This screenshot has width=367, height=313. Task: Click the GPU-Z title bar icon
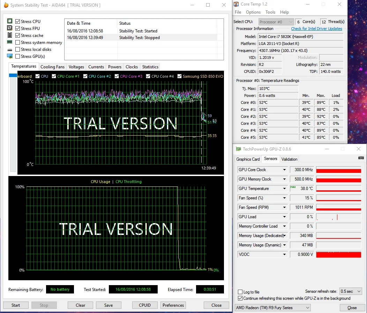pyautogui.click(x=238, y=149)
